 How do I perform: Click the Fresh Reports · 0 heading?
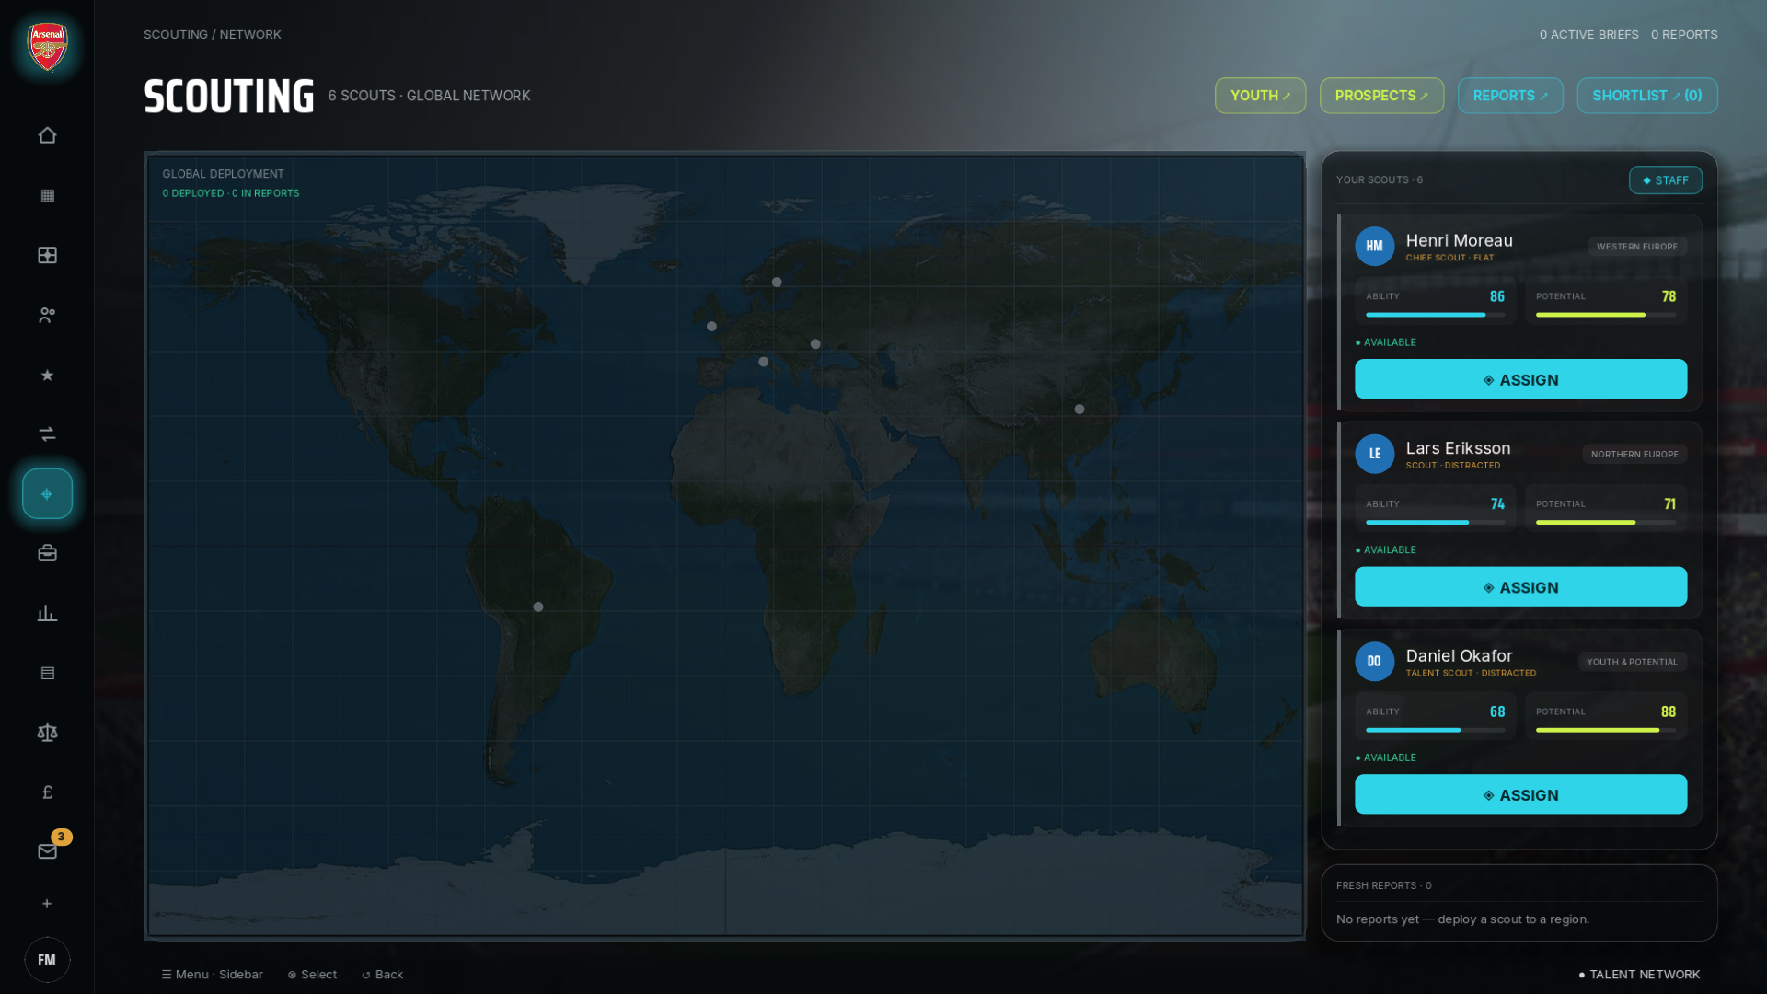point(1383,885)
